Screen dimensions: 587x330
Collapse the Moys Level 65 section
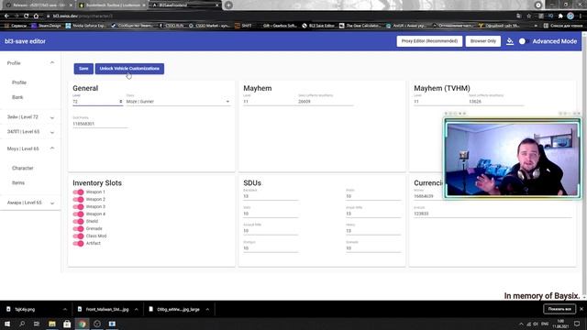pos(52,148)
